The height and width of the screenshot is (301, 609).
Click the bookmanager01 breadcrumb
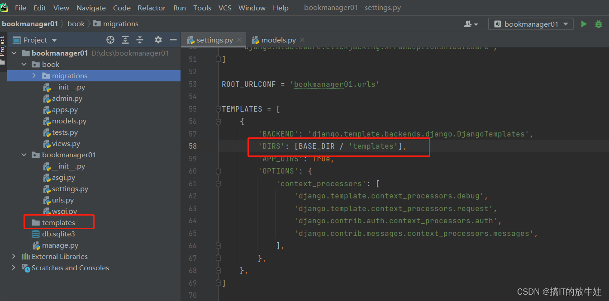30,24
